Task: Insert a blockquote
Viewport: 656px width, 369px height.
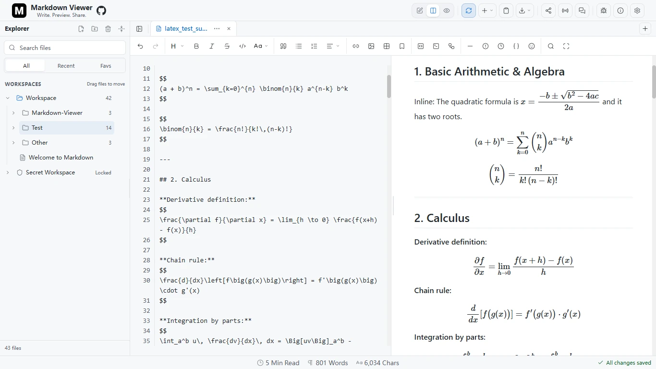Action: tap(283, 46)
